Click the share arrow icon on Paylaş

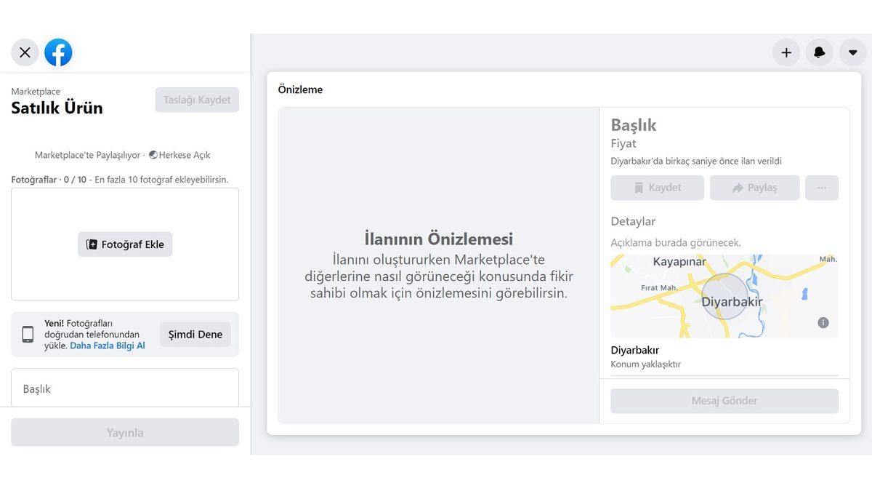click(738, 188)
